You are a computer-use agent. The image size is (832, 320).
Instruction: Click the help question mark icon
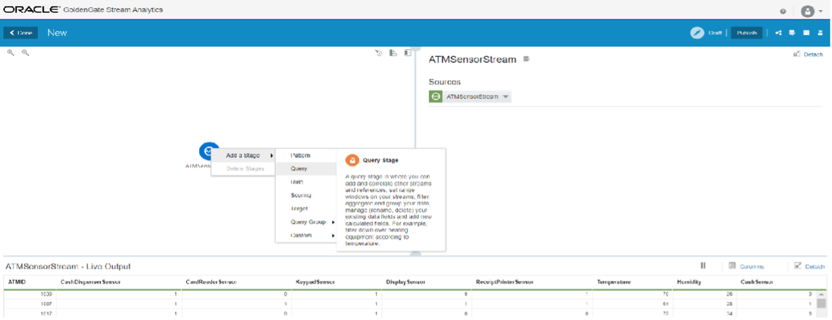783,11
